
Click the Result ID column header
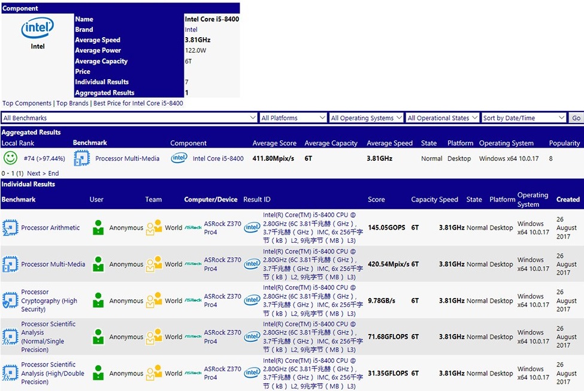[256, 200]
